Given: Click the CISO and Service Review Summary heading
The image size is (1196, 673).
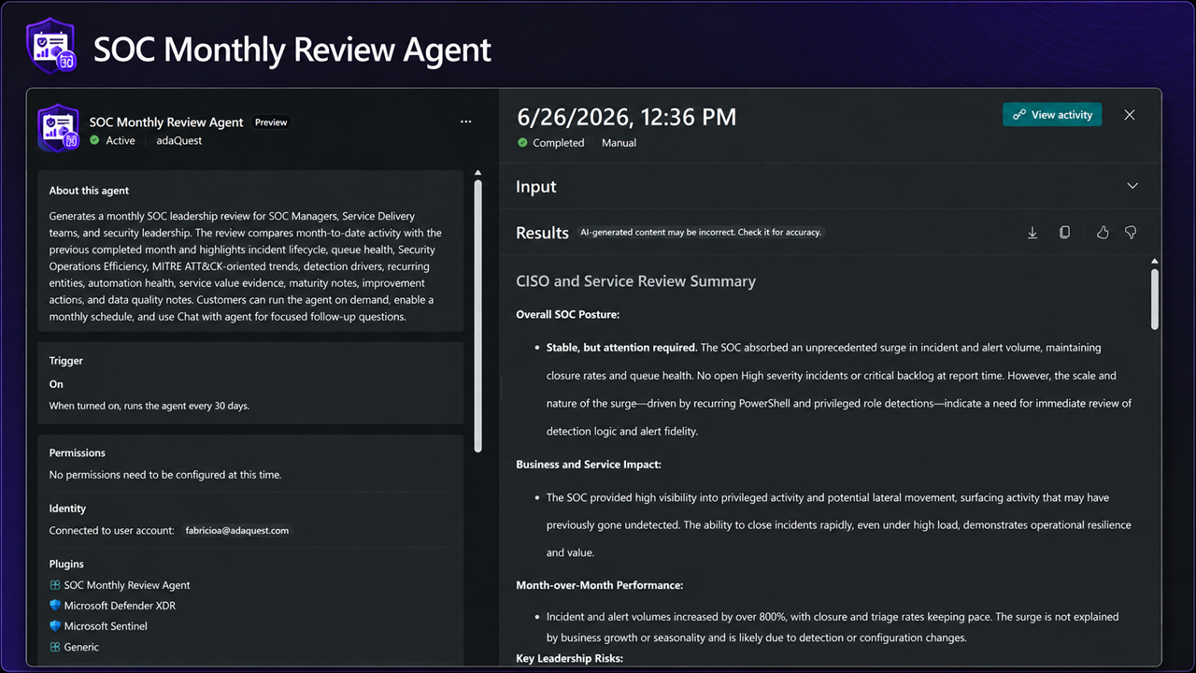Looking at the screenshot, I should [635, 281].
